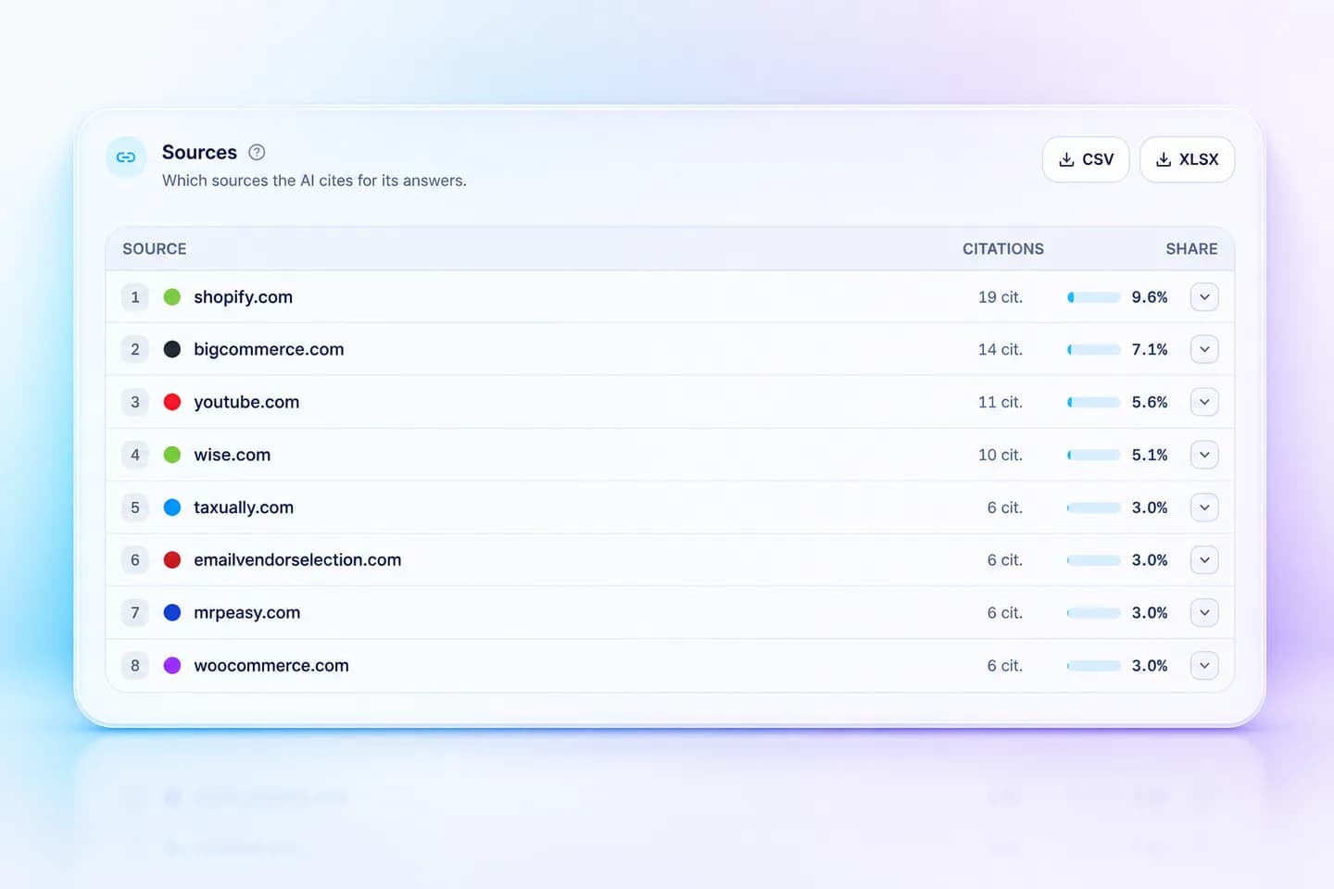This screenshot has height=889, width=1334.
Task: Select the taxually.com source name
Action: [244, 507]
